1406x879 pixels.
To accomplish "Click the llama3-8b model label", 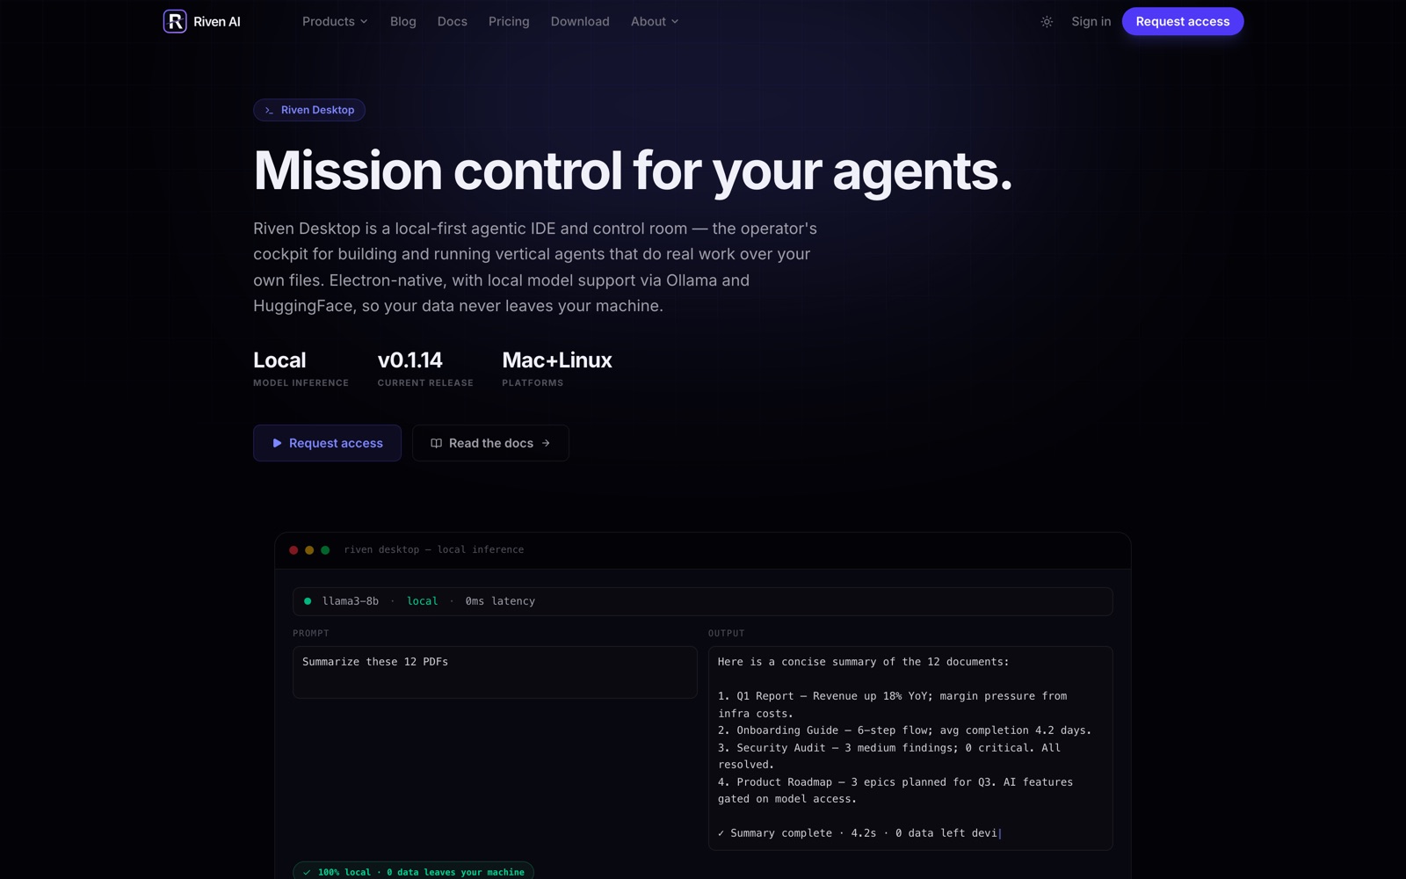I will tap(351, 601).
